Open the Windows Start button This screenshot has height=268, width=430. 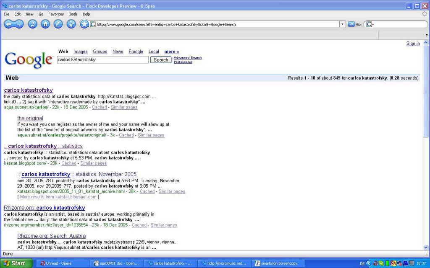click(x=16, y=263)
